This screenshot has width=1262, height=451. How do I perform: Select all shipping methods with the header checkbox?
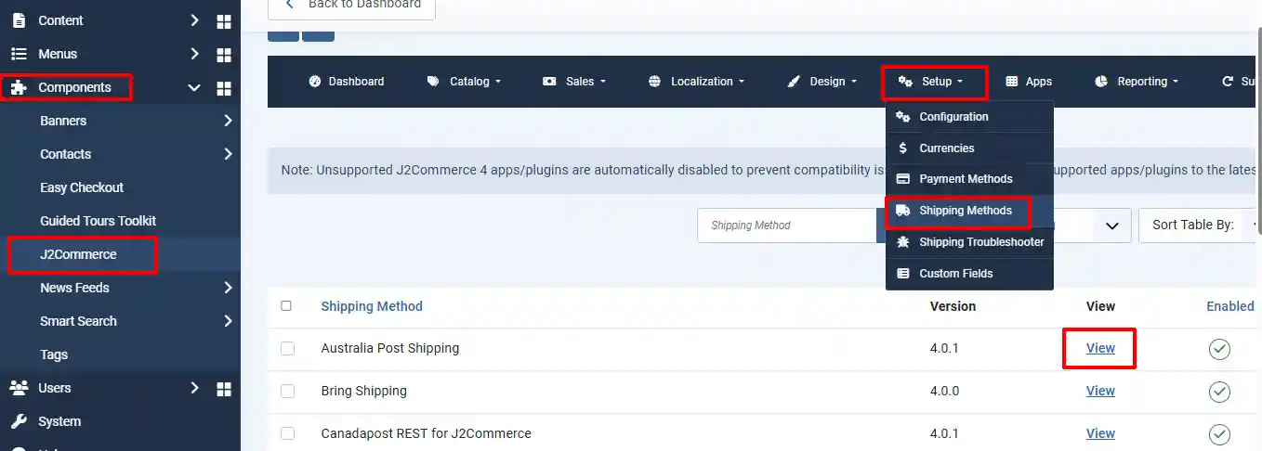pyautogui.click(x=286, y=305)
